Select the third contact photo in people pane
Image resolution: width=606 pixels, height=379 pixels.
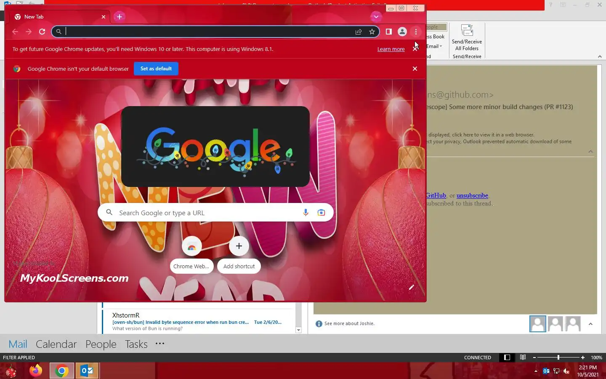pos(573,324)
